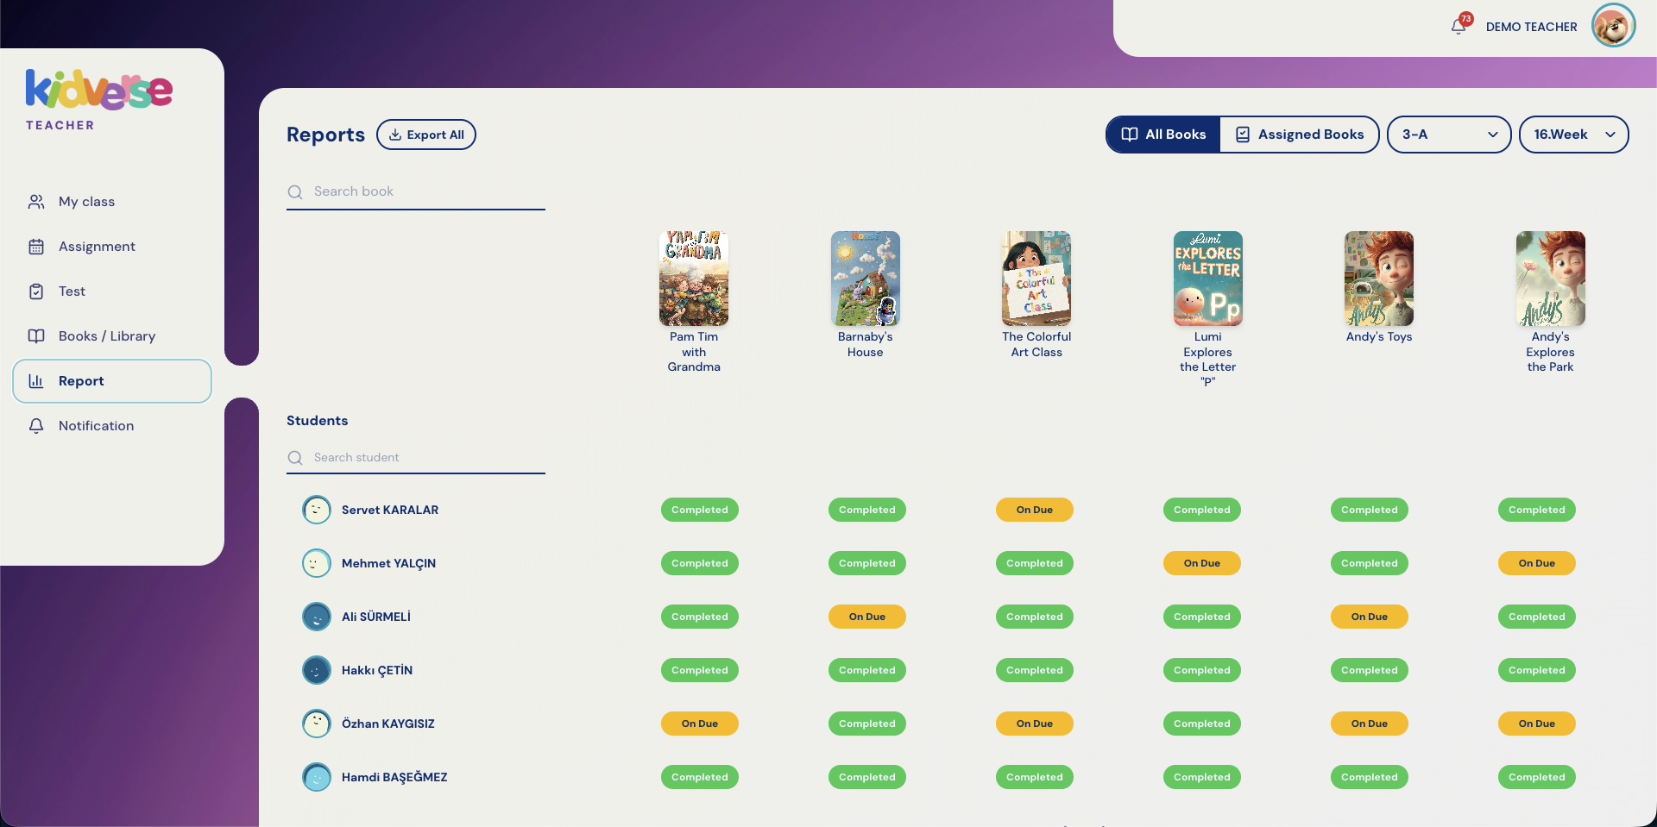Open My class from the sidebar
Viewport: 1657px width, 827px height.
coord(86,201)
